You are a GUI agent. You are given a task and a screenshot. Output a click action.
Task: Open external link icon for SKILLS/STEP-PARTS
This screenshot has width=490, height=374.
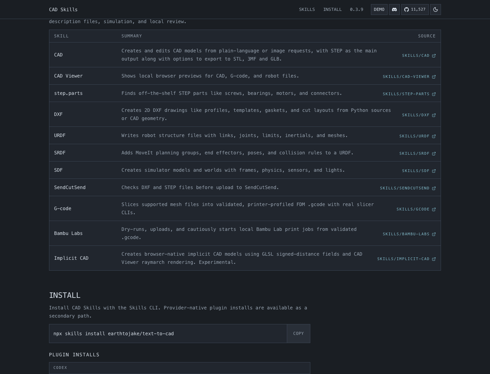pos(434,94)
